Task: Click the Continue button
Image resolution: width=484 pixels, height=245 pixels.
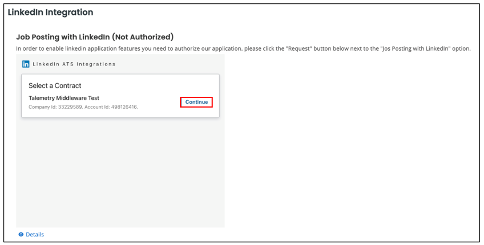Action: (196, 102)
